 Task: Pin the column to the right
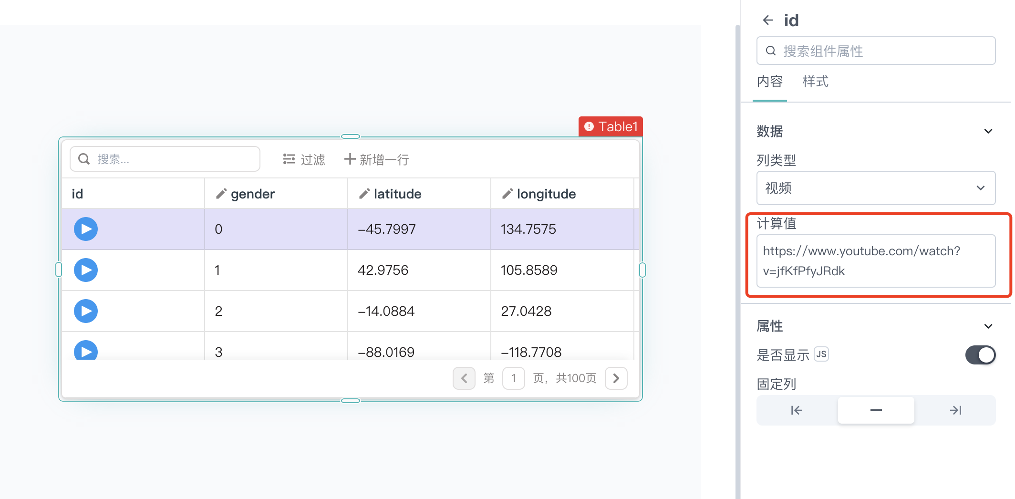(x=955, y=410)
